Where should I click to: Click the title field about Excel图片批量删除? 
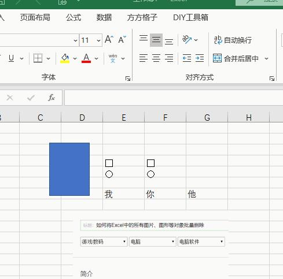[x=155, y=225]
